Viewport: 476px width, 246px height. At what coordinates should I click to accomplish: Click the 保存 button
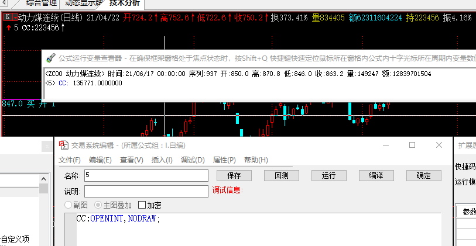[234, 175]
